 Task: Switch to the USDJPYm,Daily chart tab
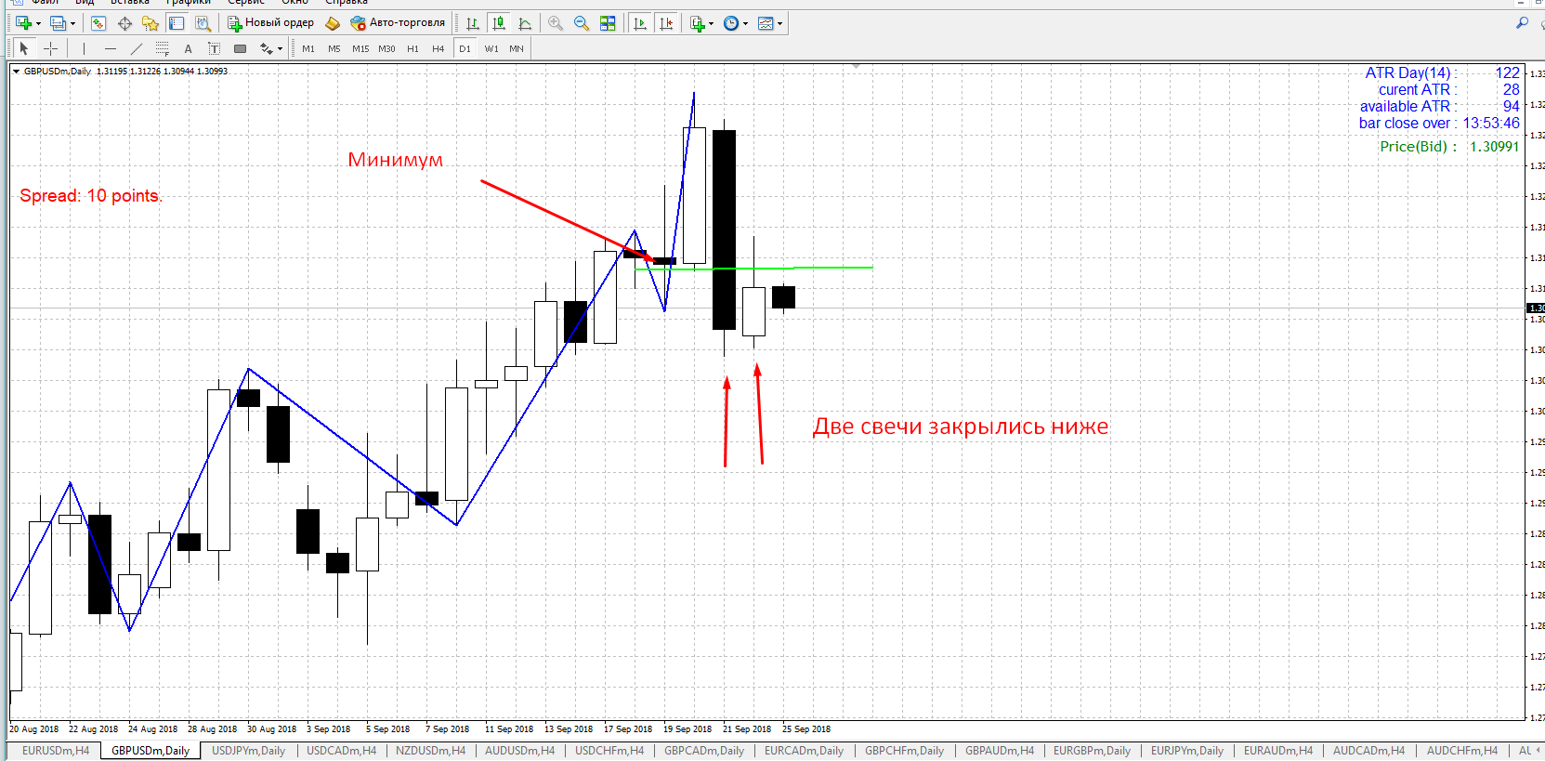tap(248, 751)
